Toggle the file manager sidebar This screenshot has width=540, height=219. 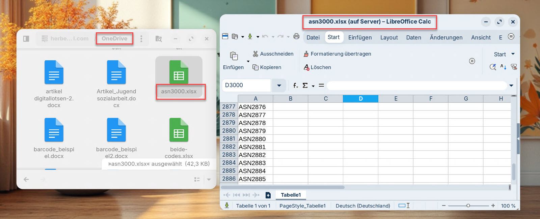(x=26, y=39)
